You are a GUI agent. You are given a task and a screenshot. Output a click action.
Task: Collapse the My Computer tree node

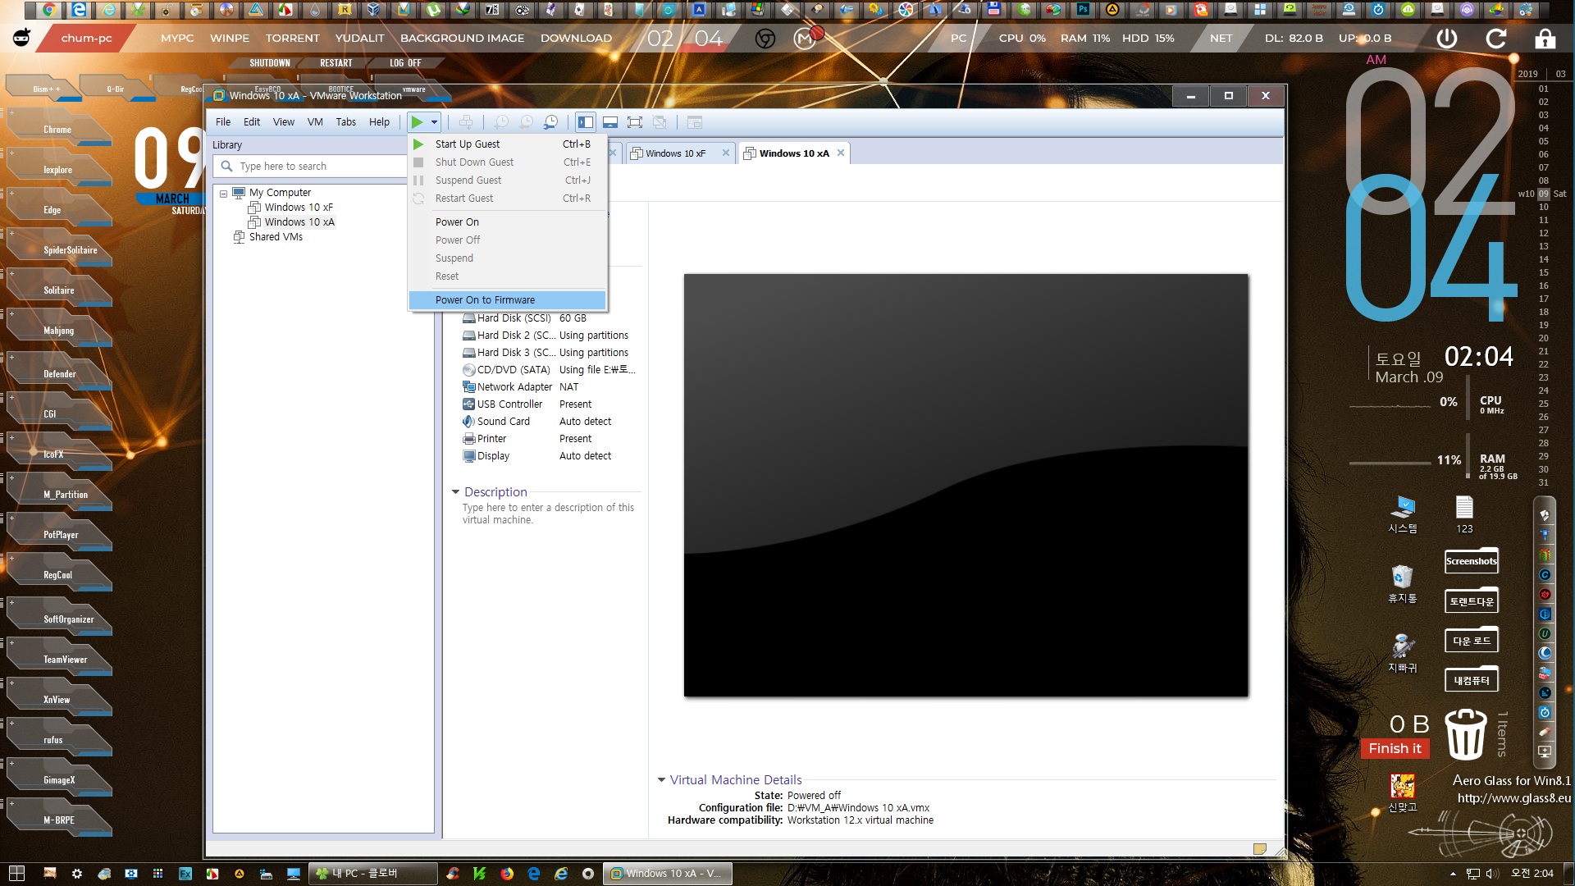tap(223, 194)
